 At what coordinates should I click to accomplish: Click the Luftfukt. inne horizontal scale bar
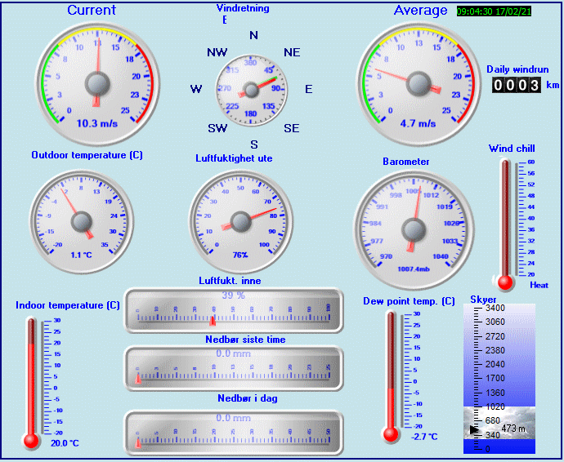click(234, 310)
